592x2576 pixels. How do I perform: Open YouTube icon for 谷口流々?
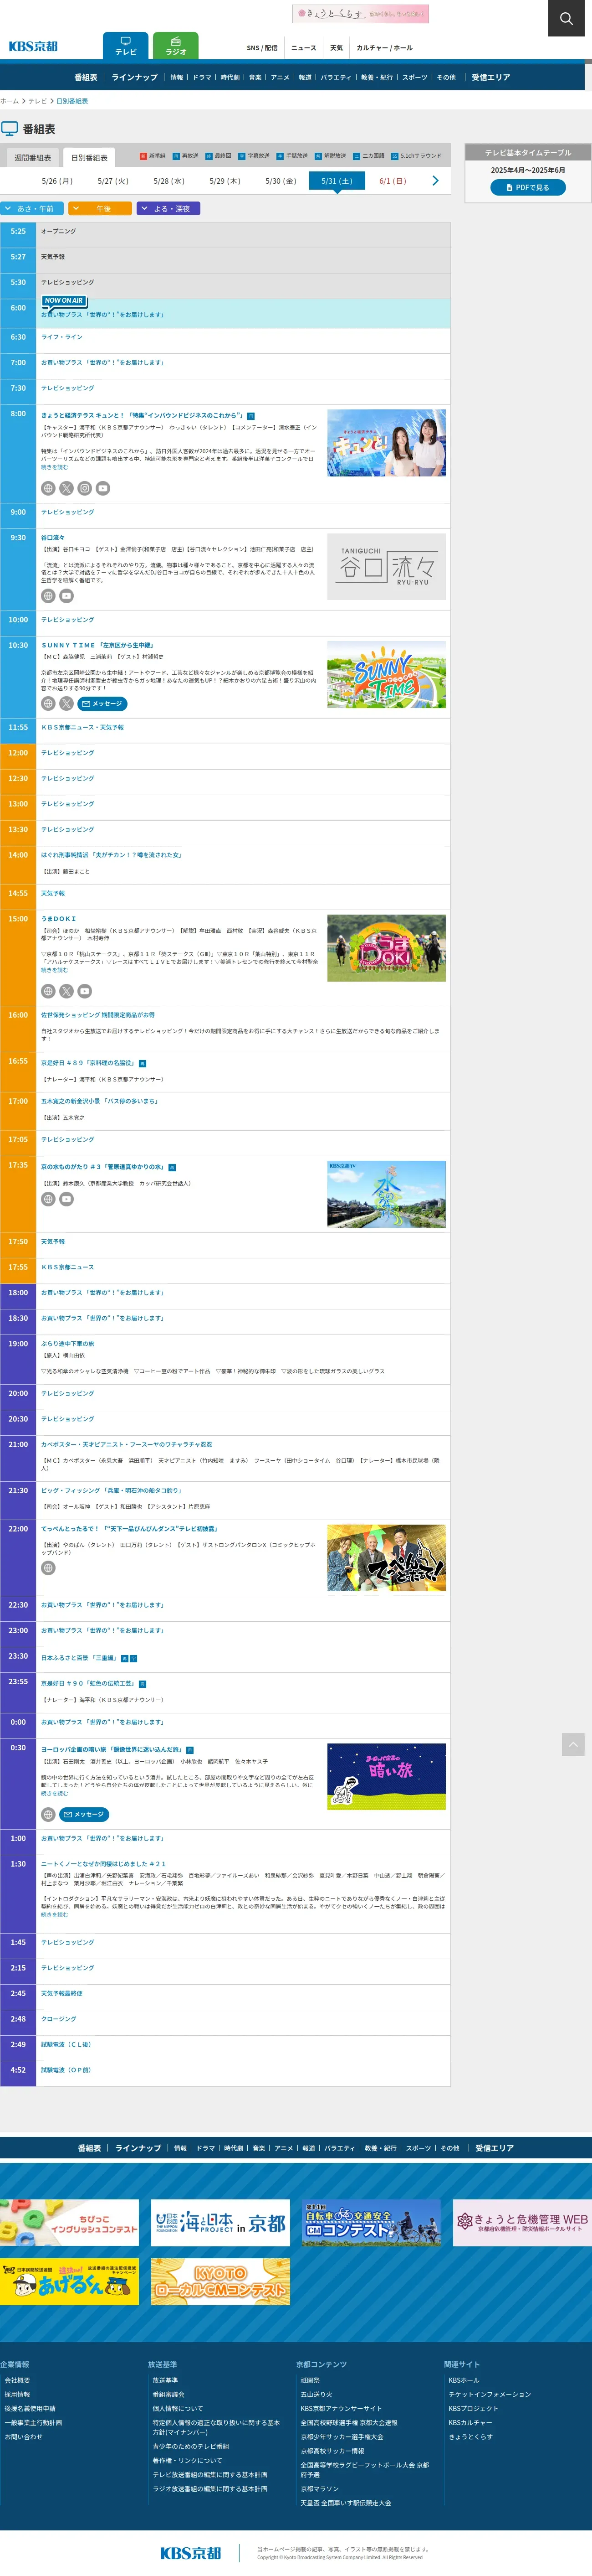click(66, 596)
